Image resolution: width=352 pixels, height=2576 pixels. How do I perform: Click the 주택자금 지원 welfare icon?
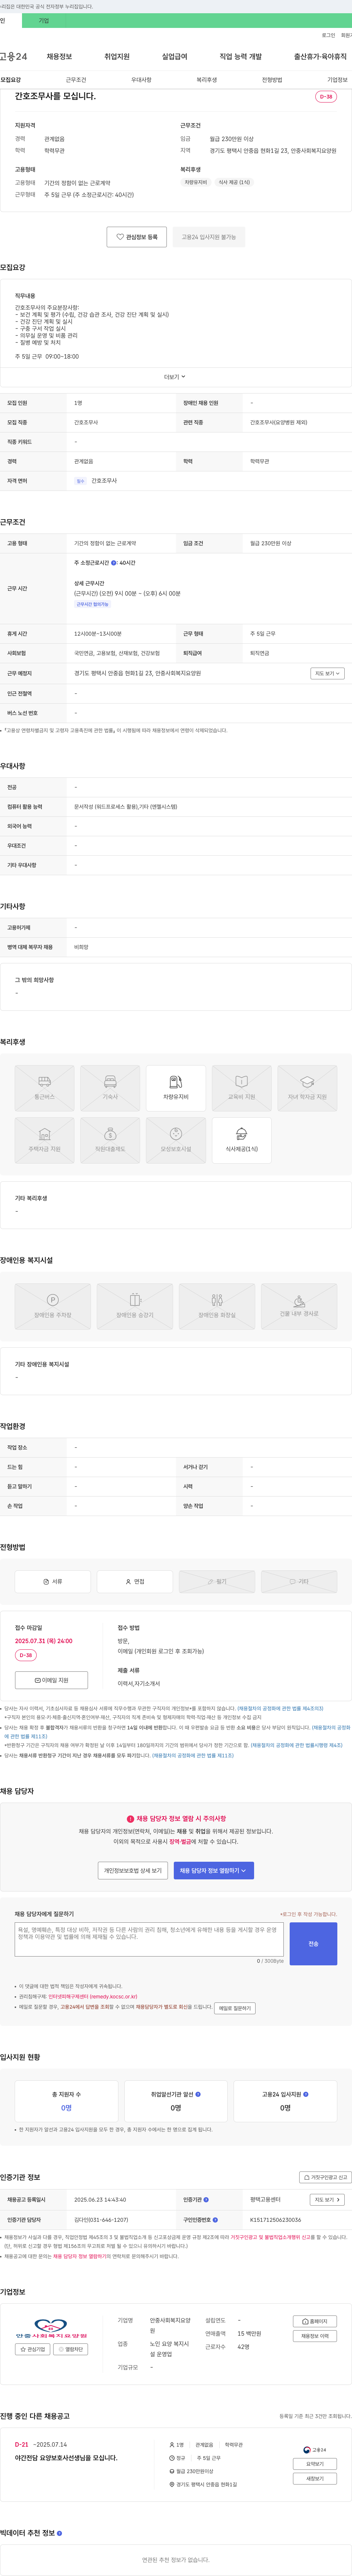[x=44, y=1141]
